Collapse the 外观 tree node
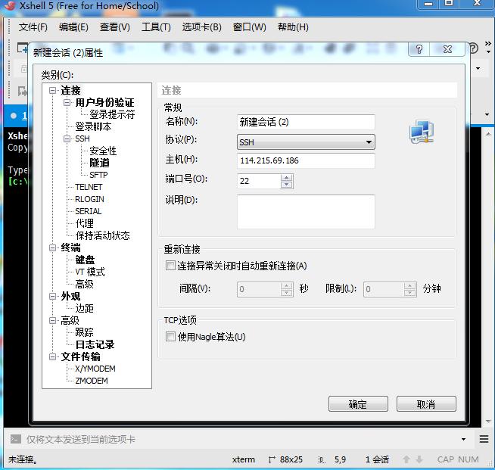495x470 pixels. (52, 297)
